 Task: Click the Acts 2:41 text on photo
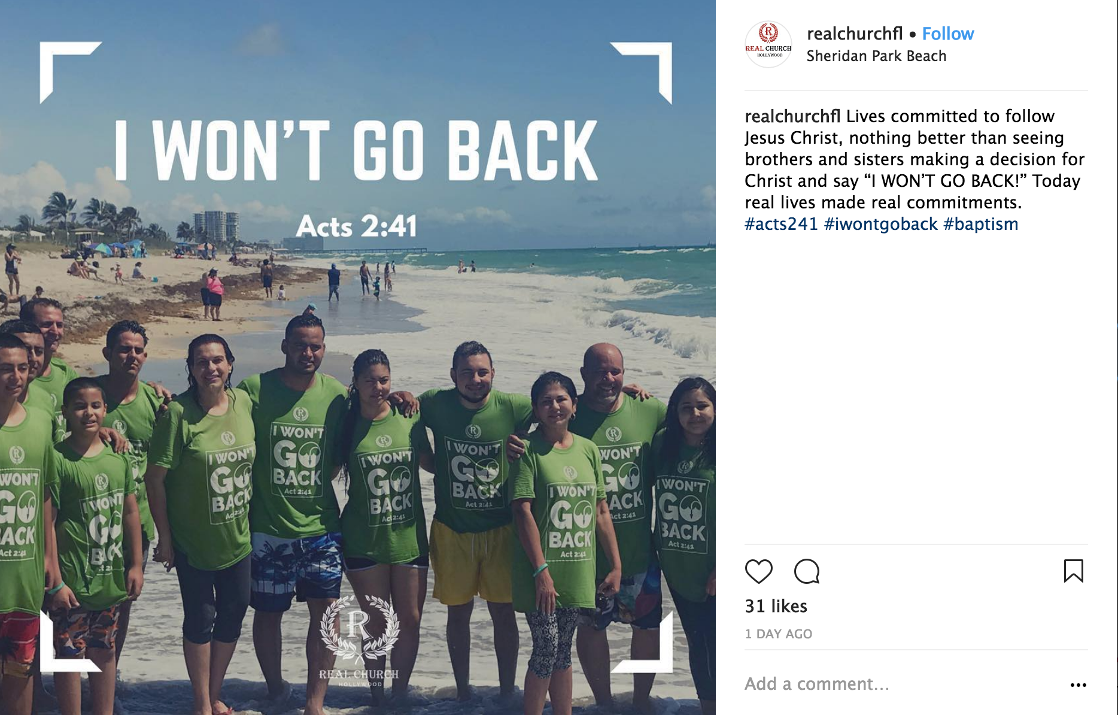click(x=357, y=226)
